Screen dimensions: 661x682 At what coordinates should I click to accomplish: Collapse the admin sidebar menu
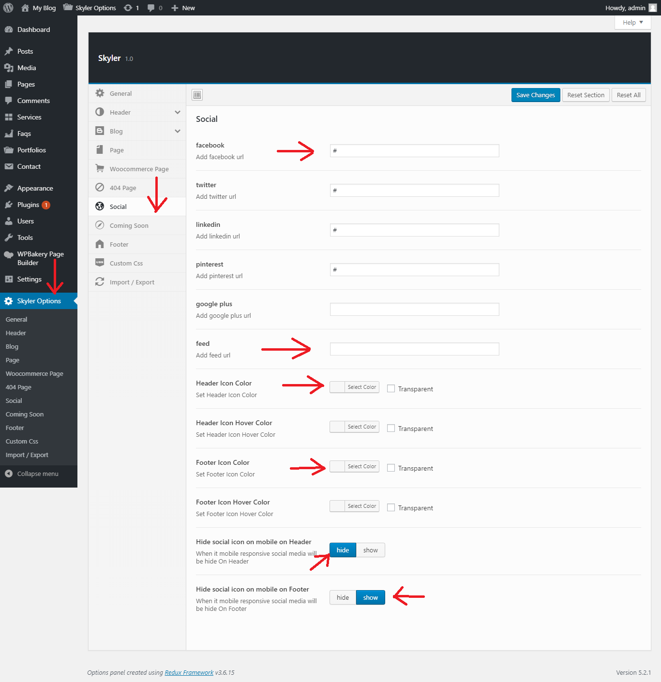(x=39, y=474)
